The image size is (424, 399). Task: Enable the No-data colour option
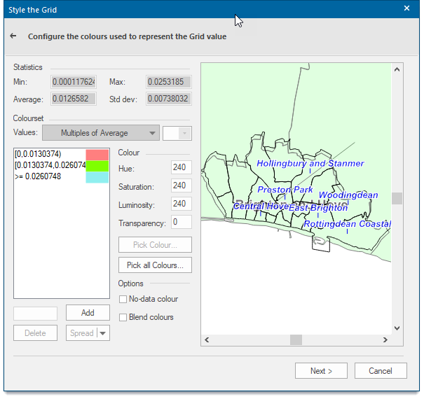pyautogui.click(x=123, y=299)
